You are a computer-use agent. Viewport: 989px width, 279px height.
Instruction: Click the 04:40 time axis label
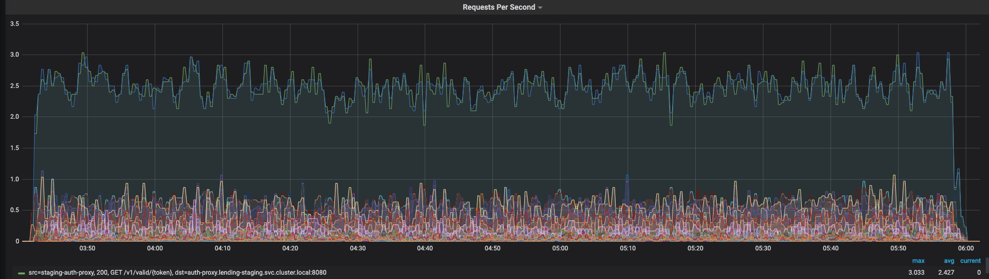pyautogui.click(x=425, y=248)
